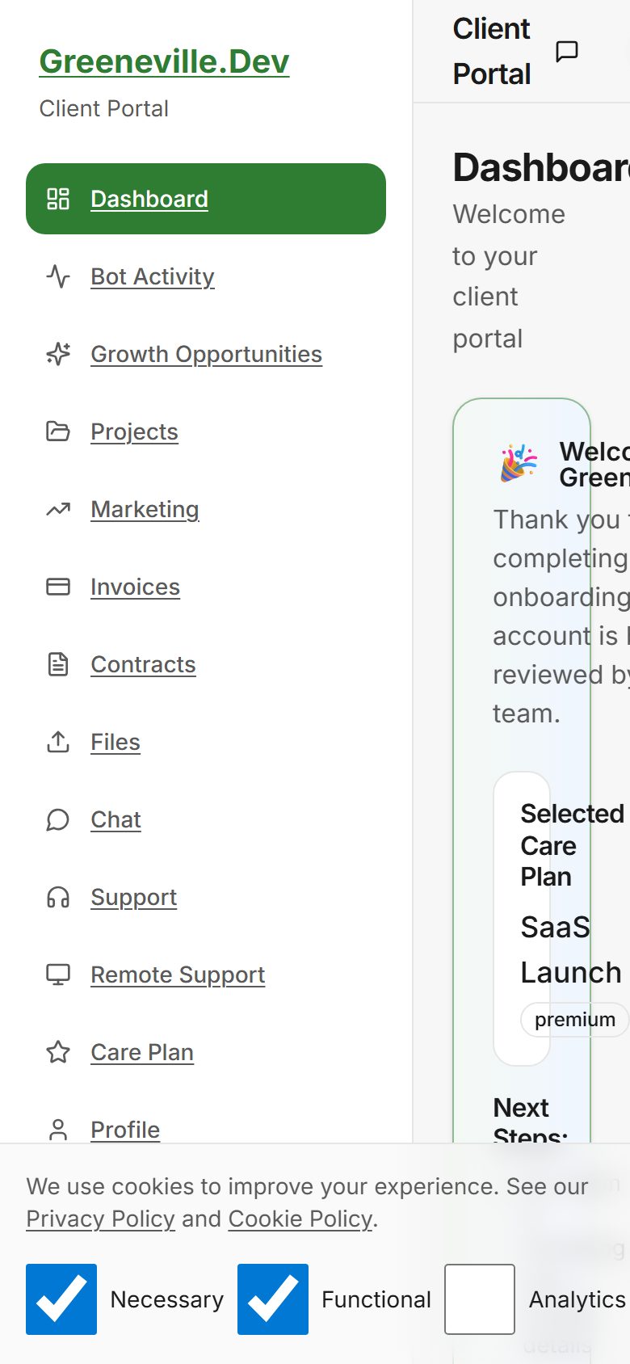Click the Greeneville.Dev logo link
This screenshot has width=630, height=1364.
(164, 61)
